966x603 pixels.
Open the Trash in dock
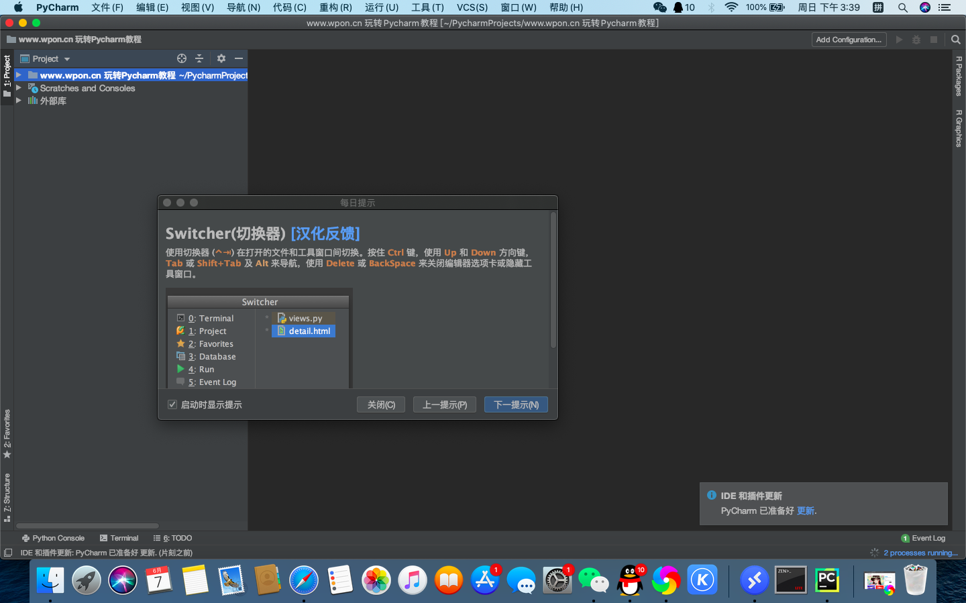coord(916,580)
